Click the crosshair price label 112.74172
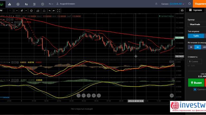This screenshot has height=115, width=206. (180, 56)
